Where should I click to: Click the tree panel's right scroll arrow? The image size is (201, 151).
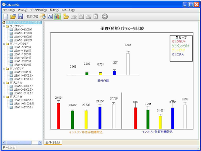[40, 142]
